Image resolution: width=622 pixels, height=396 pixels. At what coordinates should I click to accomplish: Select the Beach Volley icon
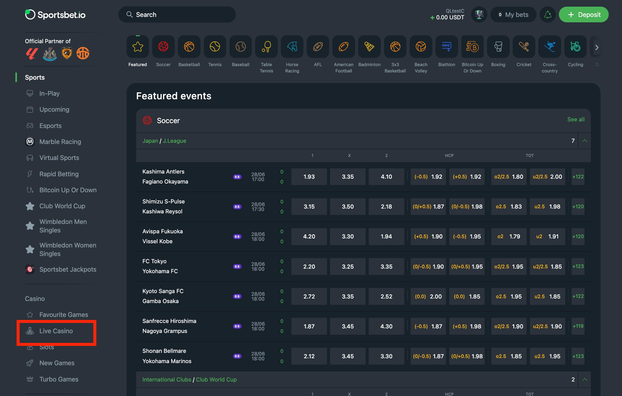421,47
